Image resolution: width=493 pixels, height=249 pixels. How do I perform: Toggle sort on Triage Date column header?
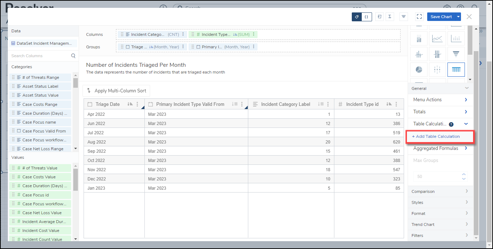click(x=130, y=104)
